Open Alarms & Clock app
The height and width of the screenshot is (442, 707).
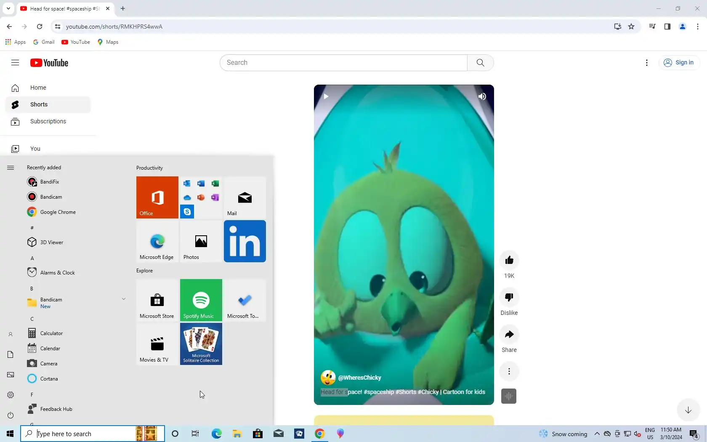point(76,273)
